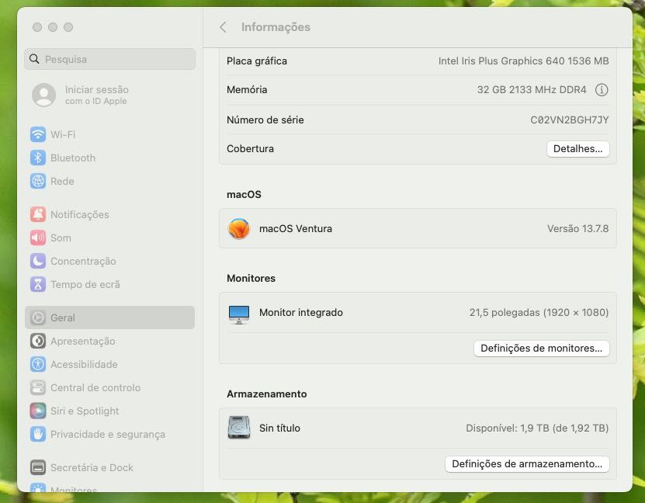Screen dimensions: 645x503
Task: Click the Monitor integrado display icon
Action: [239, 314]
